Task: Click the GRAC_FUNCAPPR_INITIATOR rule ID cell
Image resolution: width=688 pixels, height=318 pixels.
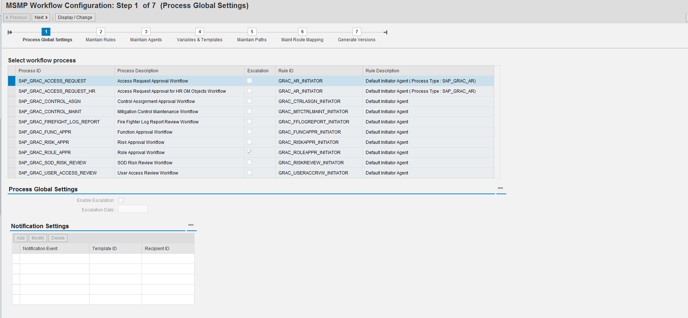Action: point(319,132)
